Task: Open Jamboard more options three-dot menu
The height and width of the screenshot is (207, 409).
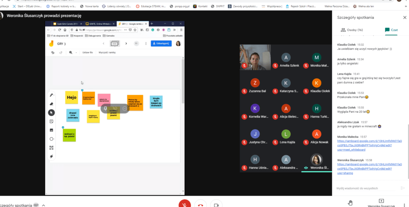Action: pos(146,44)
